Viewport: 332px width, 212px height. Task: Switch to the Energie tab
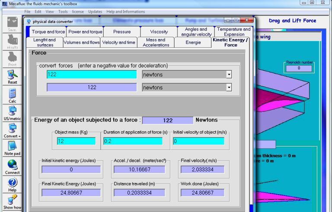193,42
